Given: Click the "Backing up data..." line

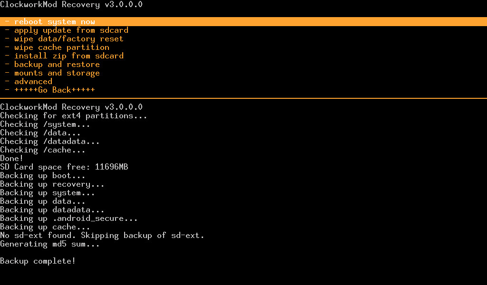Looking at the screenshot, I should click(42, 201).
